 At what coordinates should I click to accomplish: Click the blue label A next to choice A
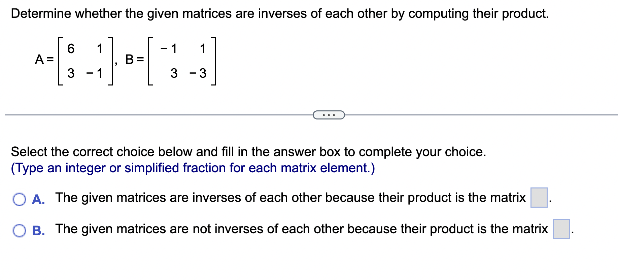tap(38, 199)
